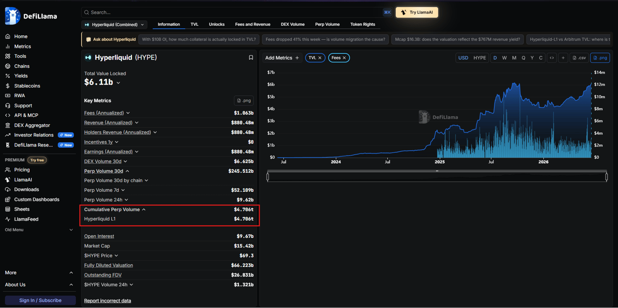Click the Fully Diluted Valuation link
This screenshot has width=618, height=308.
109,265
